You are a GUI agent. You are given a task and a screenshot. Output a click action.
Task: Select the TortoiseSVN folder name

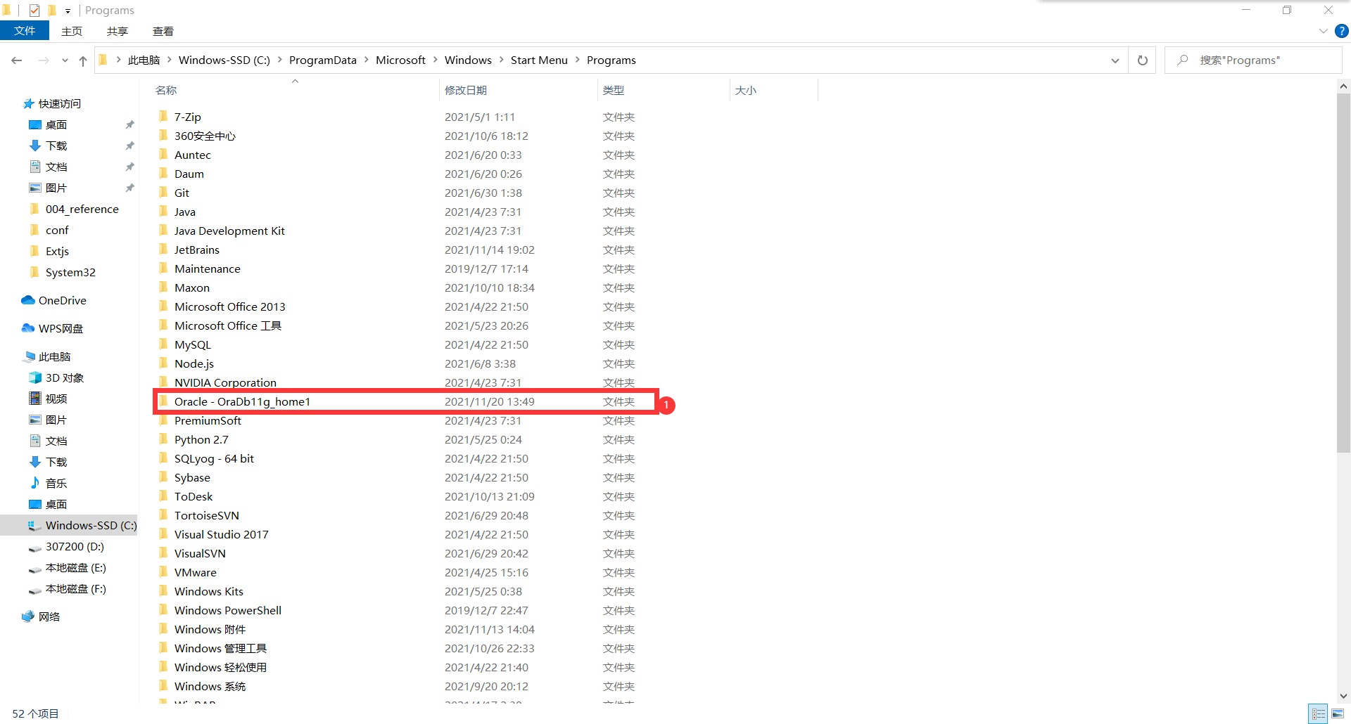coord(207,515)
